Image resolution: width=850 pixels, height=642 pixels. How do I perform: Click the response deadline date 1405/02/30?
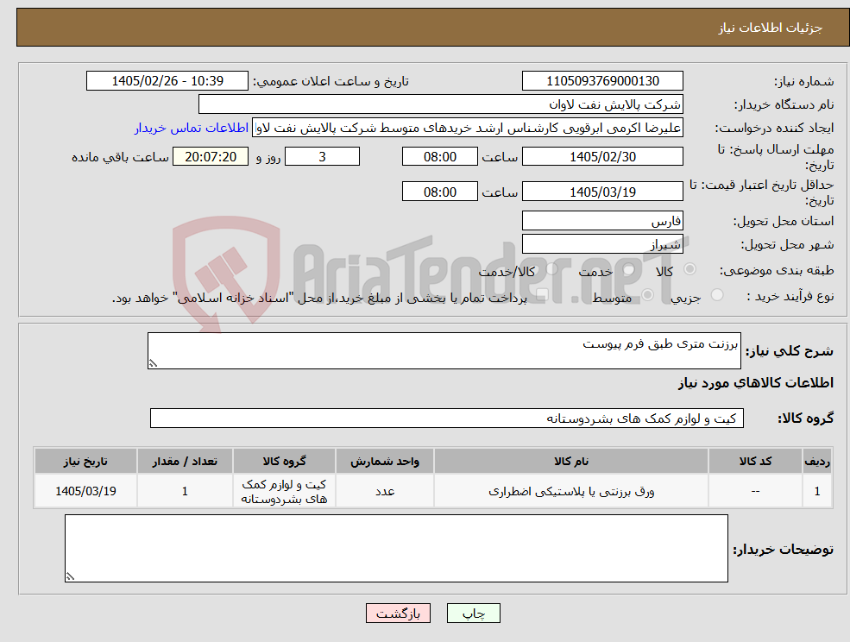pos(602,157)
